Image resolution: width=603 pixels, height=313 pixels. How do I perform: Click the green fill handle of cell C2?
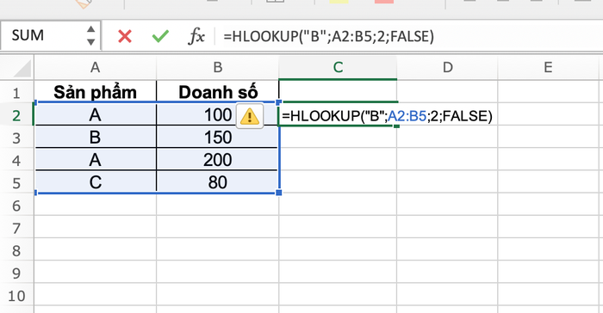coord(396,126)
